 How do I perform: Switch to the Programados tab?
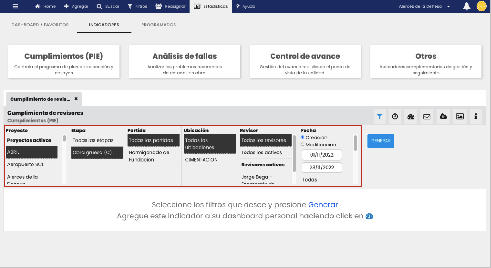159,25
